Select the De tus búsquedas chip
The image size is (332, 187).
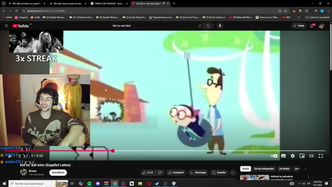click(264, 169)
